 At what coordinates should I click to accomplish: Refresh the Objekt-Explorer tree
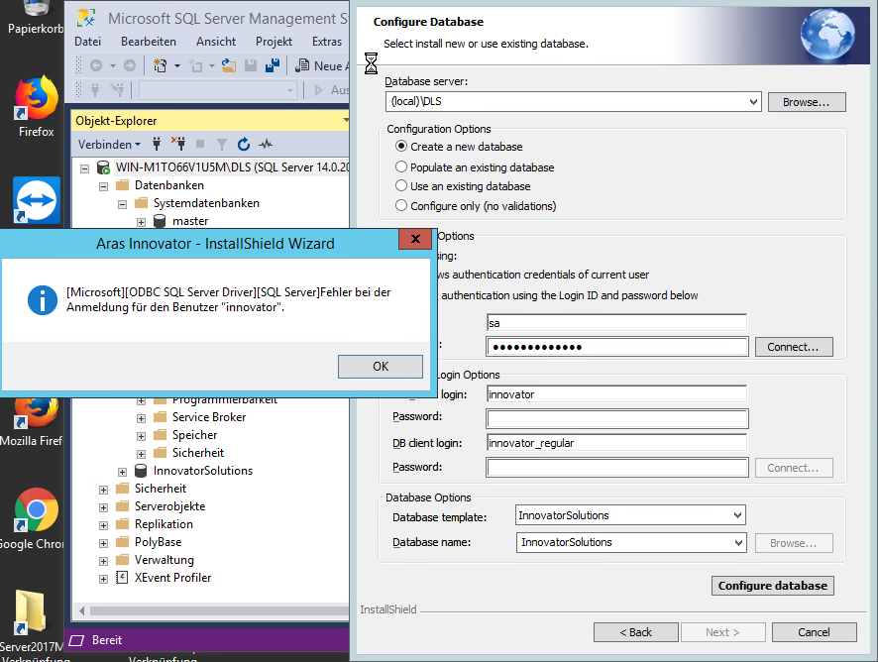[244, 145]
